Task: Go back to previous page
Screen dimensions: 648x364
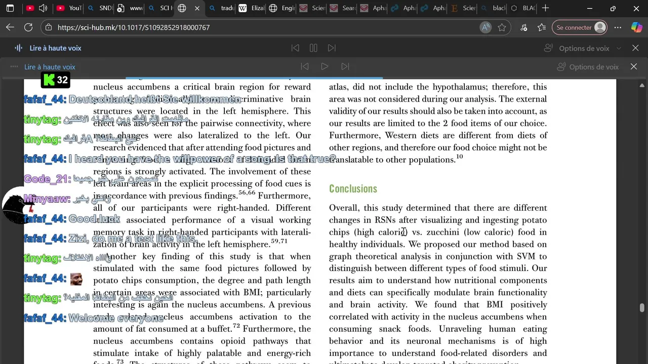Action: coord(10,27)
